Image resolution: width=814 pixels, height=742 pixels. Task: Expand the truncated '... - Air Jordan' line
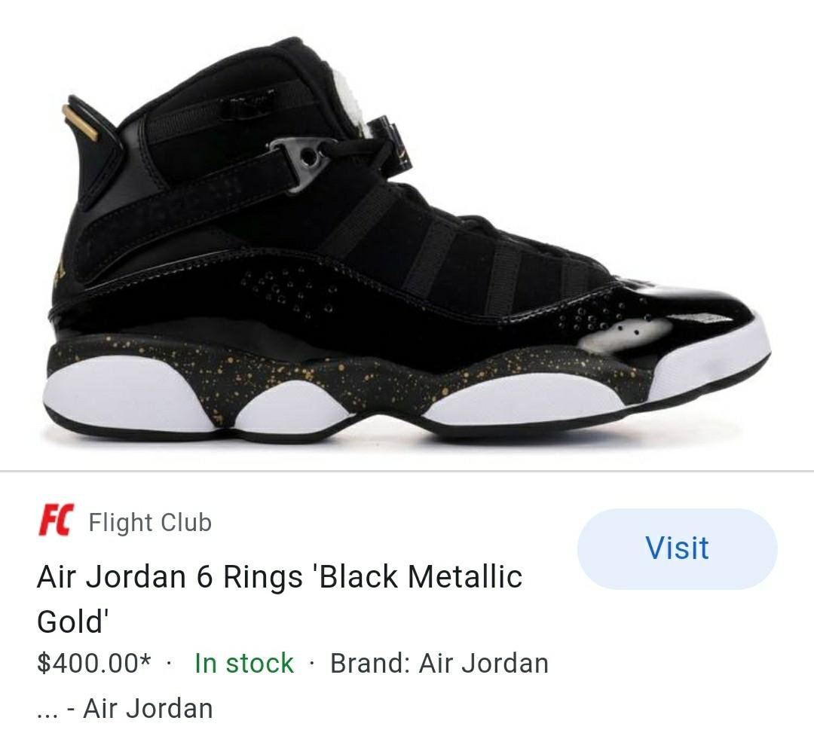tap(124, 708)
